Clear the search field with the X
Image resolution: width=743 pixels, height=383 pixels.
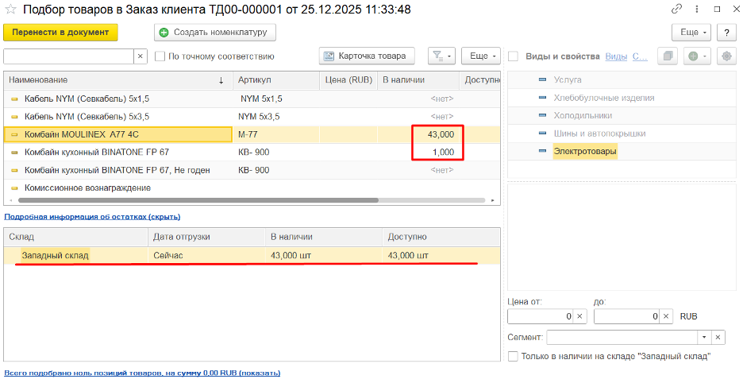pos(141,56)
